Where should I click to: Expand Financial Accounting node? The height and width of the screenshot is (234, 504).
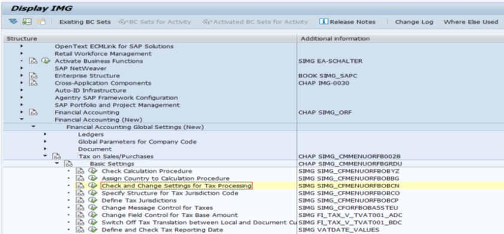[22, 112]
